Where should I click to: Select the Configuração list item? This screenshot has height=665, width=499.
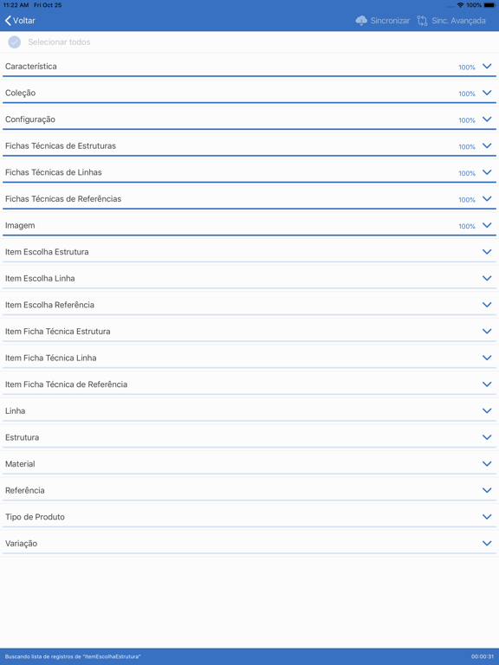pos(249,119)
